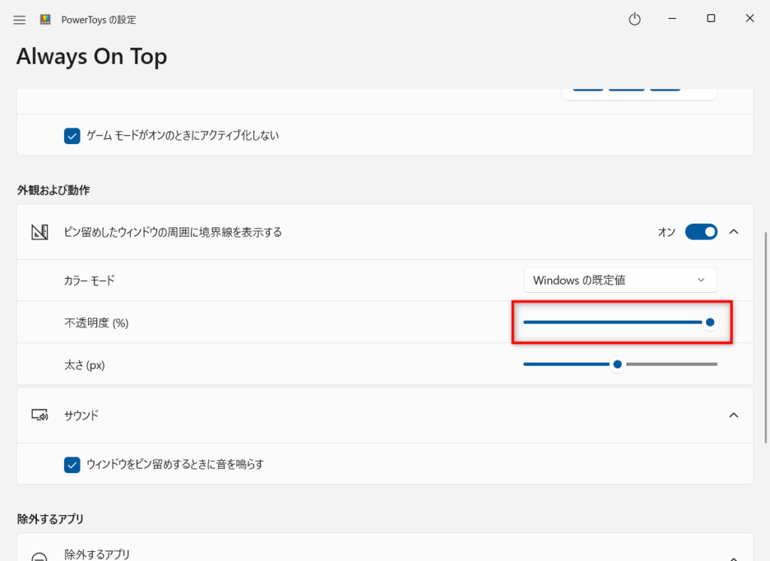Screen dimensions: 770x561
Task: Click the 太さ (px) slider thumb
Action: (x=618, y=364)
